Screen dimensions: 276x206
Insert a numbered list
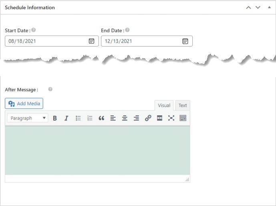[90, 118]
